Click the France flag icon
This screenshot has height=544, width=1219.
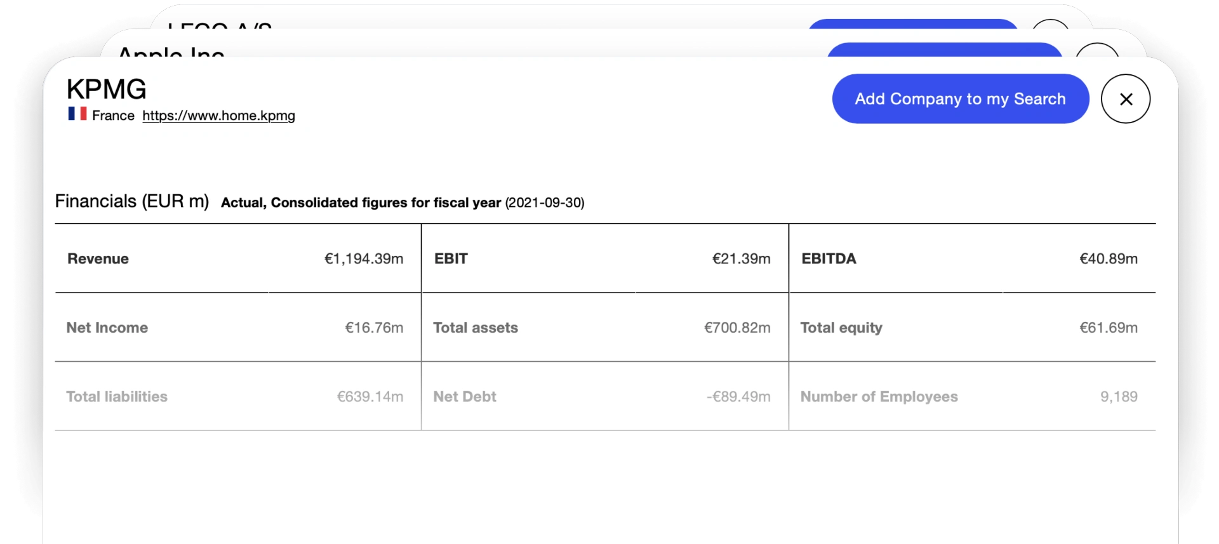click(x=76, y=114)
